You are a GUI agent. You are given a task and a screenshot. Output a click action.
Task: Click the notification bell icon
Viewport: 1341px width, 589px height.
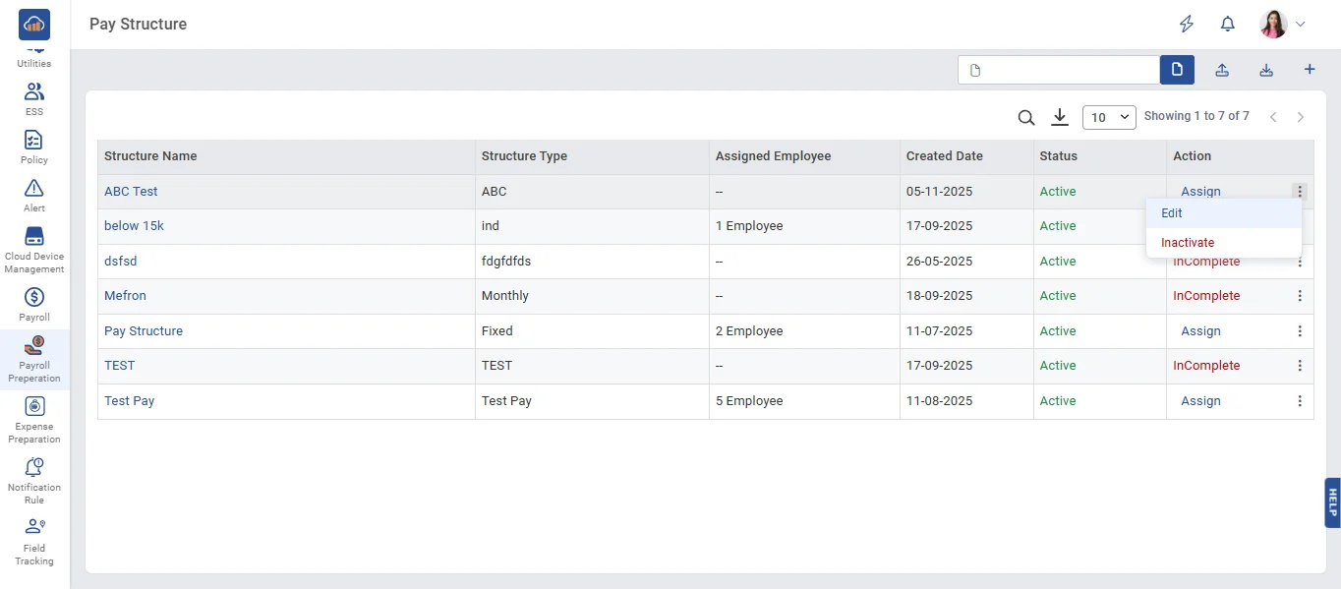tap(1227, 25)
